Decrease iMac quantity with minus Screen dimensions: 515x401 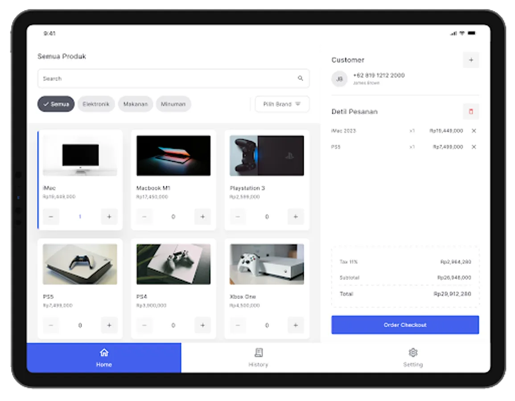pos(51,217)
